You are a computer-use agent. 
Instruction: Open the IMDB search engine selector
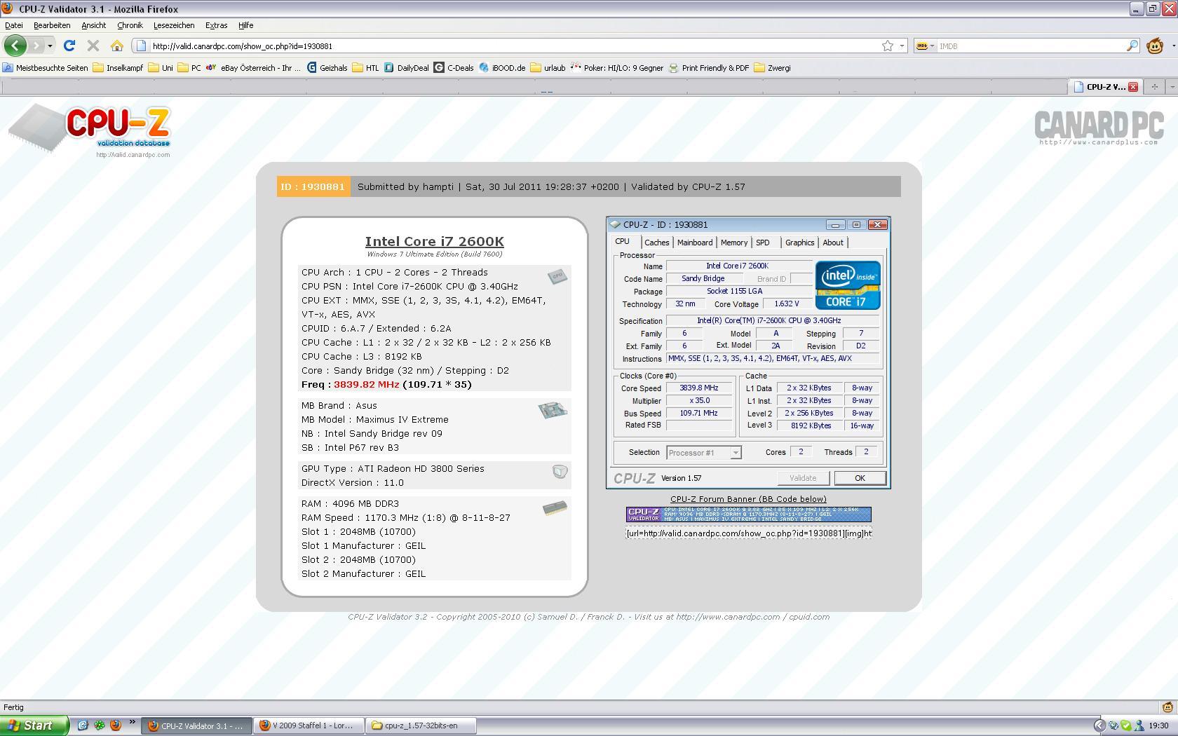[926, 46]
